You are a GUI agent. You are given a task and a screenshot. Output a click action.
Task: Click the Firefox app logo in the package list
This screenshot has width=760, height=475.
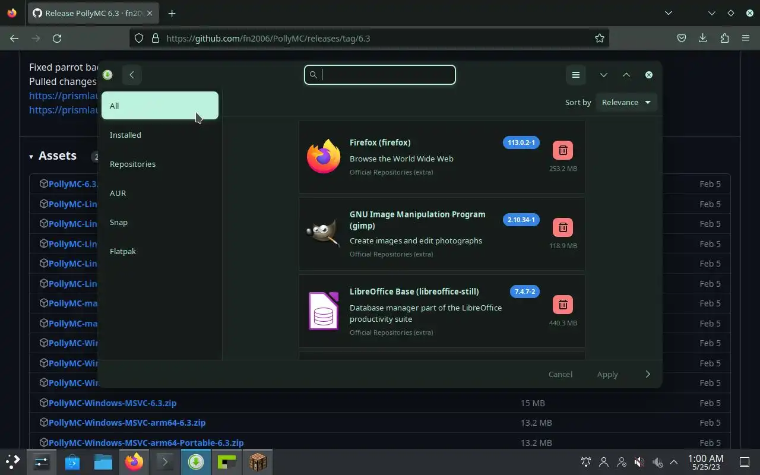click(x=324, y=157)
